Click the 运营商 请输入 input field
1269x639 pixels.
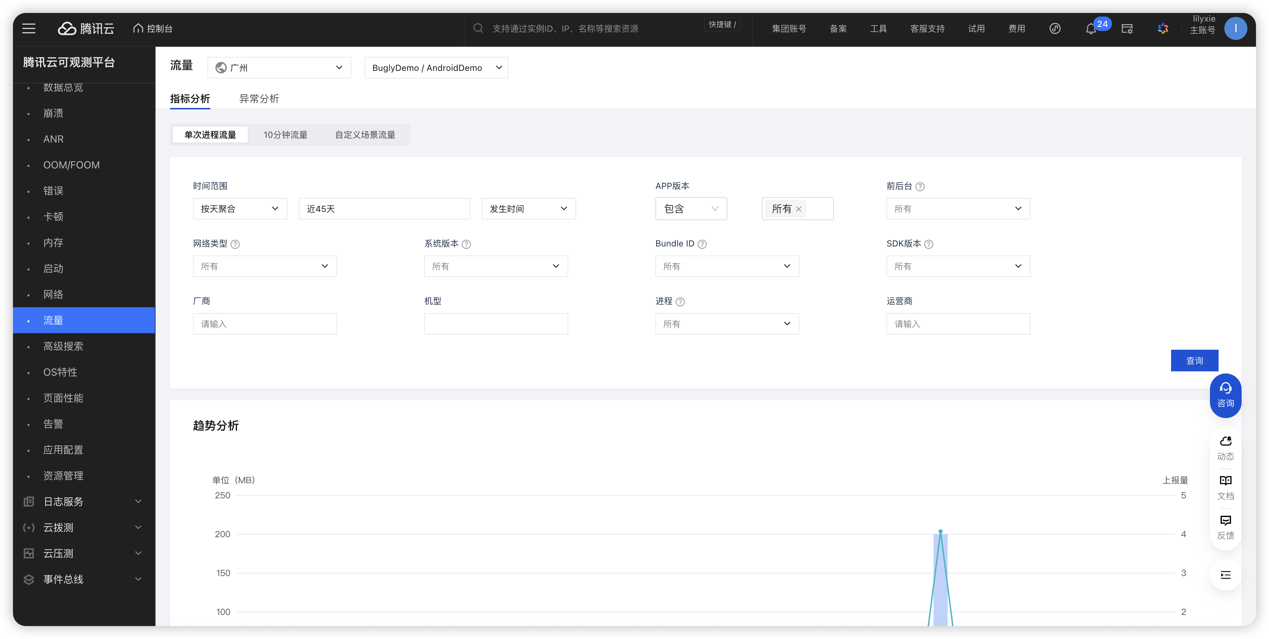point(958,324)
